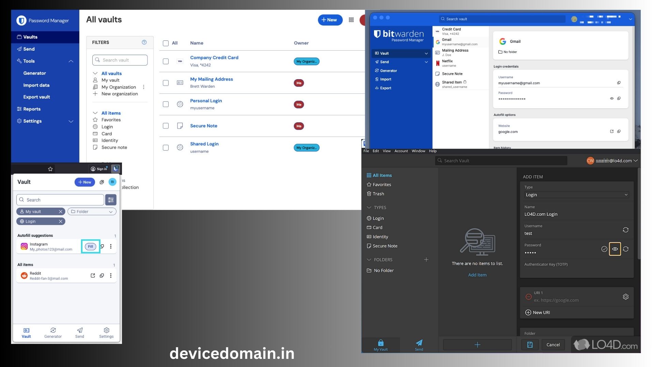This screenshot has height=367, width=654.
Task: Open the Type dropdown set to Login
Action: click(576, 195)
